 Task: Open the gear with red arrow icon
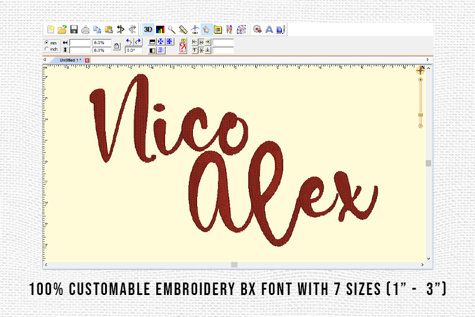[x=257, y=29]
